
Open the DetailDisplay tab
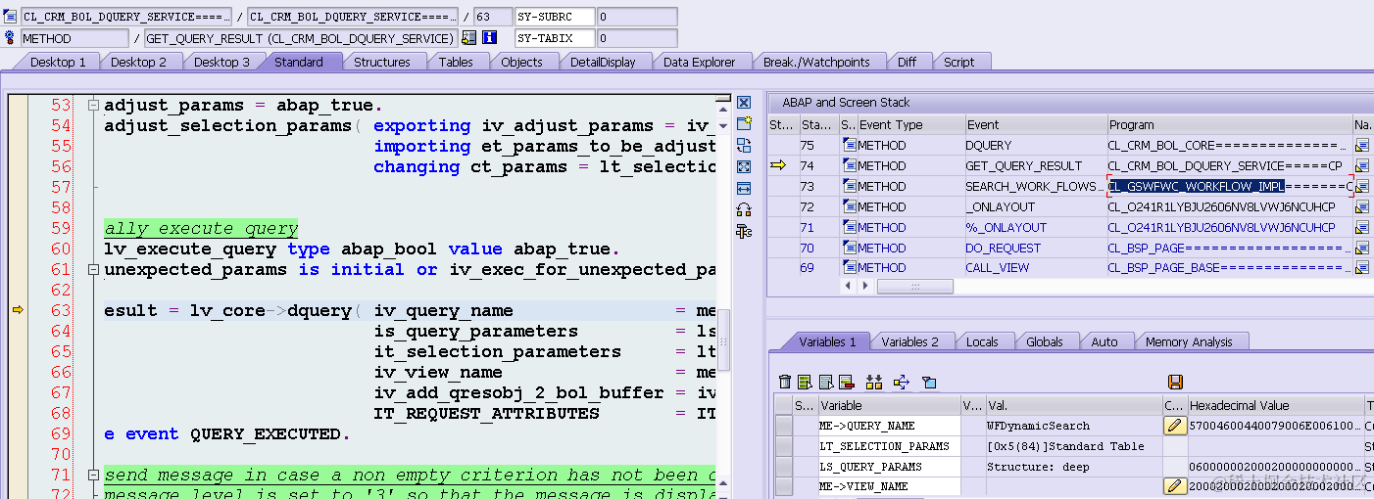pyautogui.click(x=603, y=62)
